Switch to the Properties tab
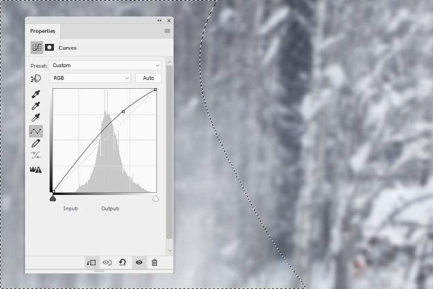Image resolution: width=433 pixels, height=289 pixels. click(43, 31)
